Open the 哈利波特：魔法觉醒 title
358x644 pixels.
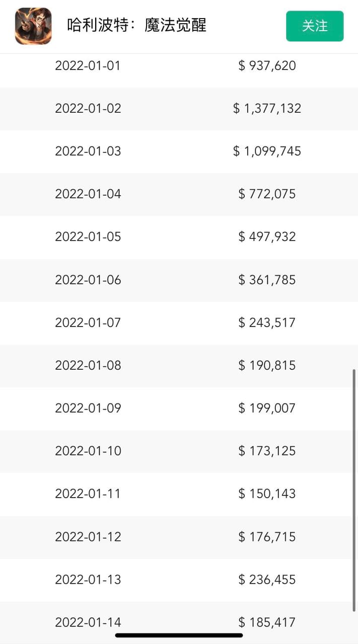click(x=136, y=25)
